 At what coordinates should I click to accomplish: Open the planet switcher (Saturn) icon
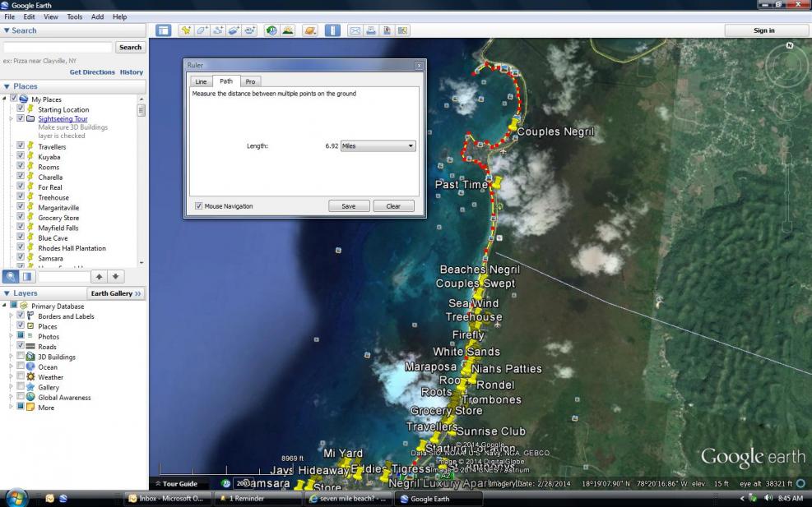309,30
